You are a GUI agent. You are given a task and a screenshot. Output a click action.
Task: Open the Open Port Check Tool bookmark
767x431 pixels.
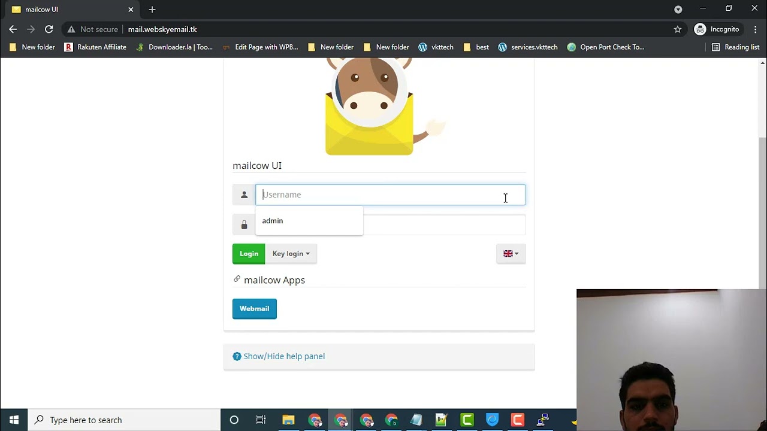606,47
